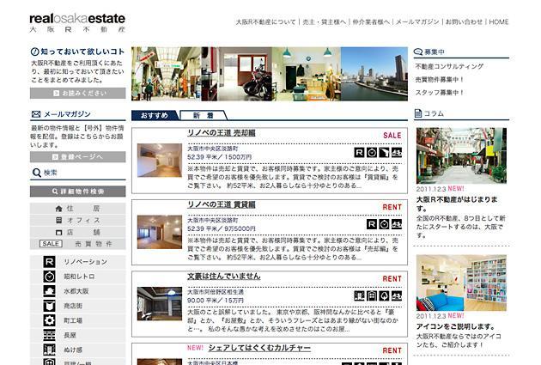This screenshot has width=541, height=365.
Task: Select the 昭和レトロ clock icon
Action: [49, 277]
